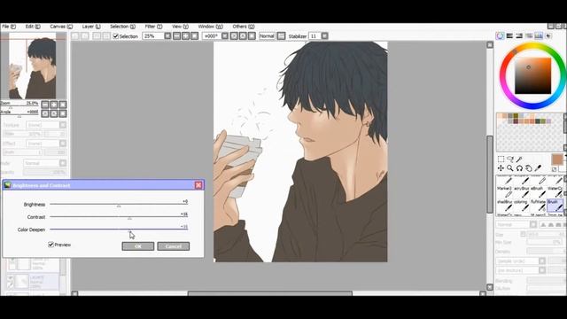Select the Marker2 brush preset
Image resolution: width=567 pixels, height=319 pixels.
click(x=504, y=193)
